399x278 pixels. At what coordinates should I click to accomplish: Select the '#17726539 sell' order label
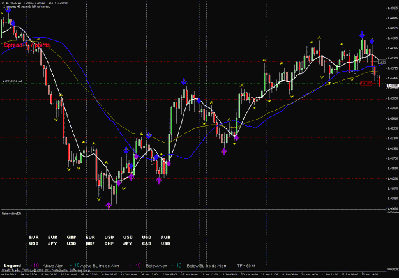tap(13, 82)
